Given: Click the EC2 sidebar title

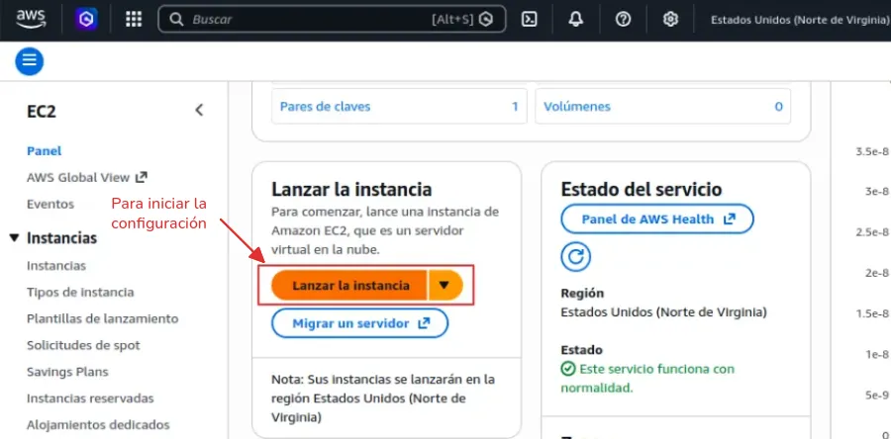Looking at the screenshot, I should tap(42, 112).
